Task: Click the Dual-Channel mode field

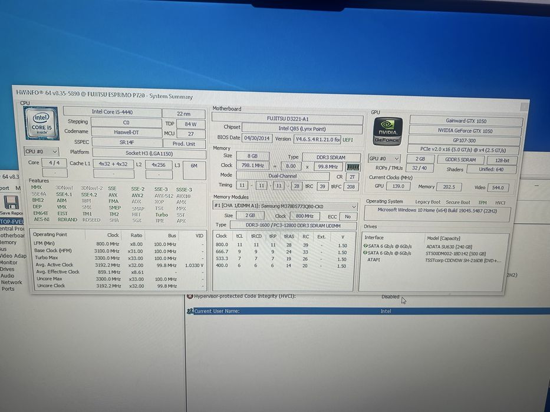Action: coord(283,176)
